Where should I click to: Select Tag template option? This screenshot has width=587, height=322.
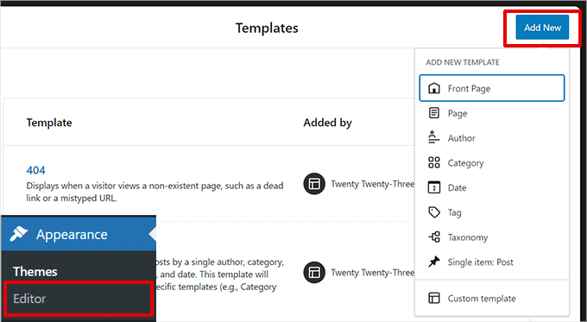coord(491,212)
